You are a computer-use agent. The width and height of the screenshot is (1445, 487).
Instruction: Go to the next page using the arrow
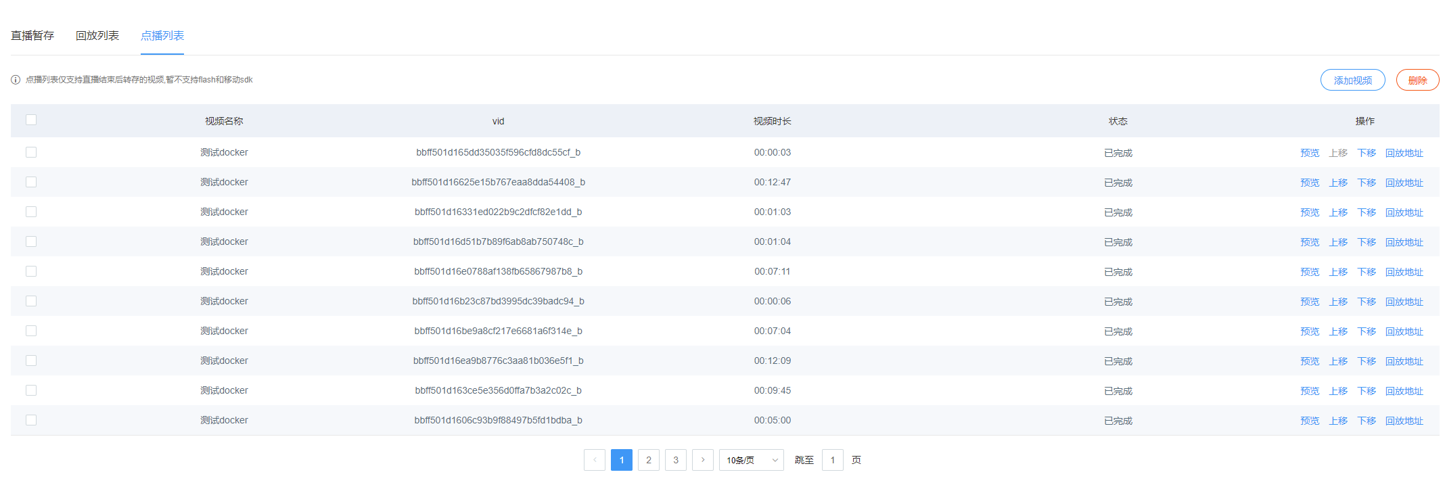[702, 460]
